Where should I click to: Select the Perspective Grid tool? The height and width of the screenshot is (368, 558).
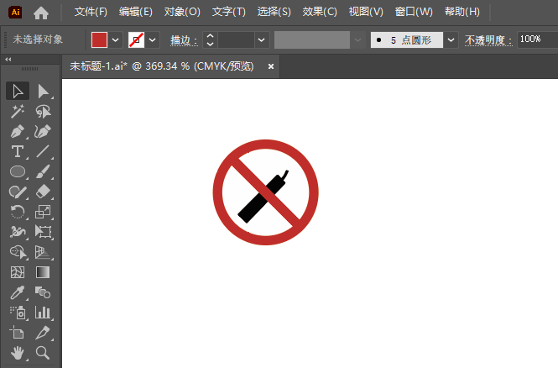click(x=43, y=252)
